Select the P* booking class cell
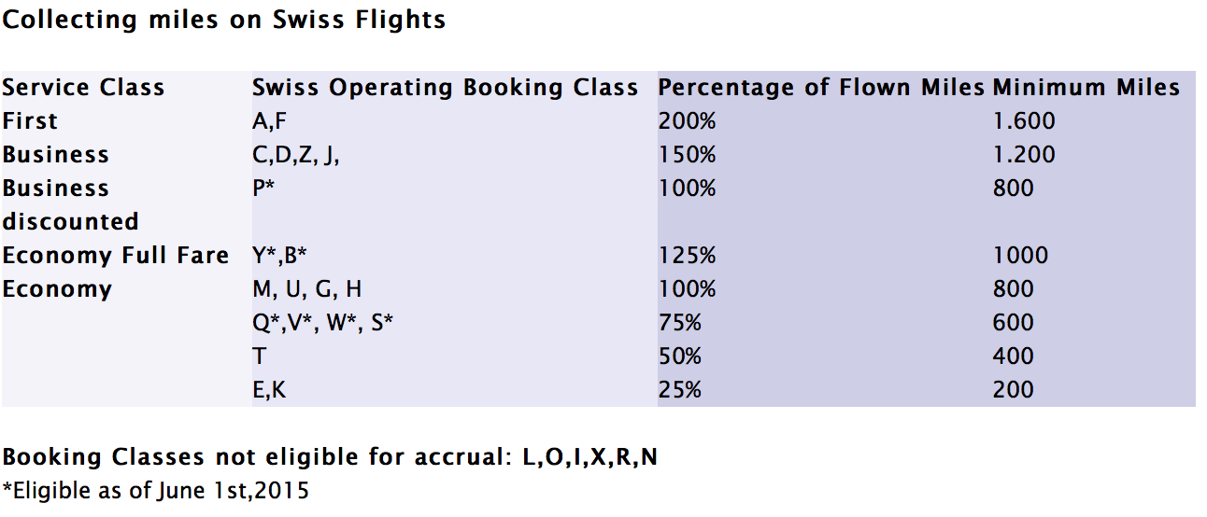Screen dimensions: 1207x517 263,189
